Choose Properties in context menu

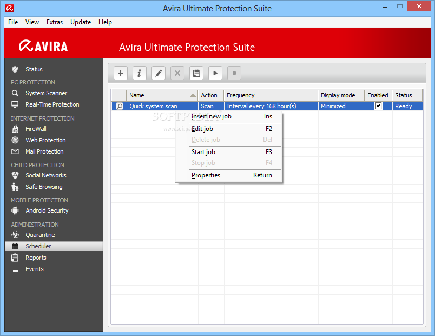(229, 175)
